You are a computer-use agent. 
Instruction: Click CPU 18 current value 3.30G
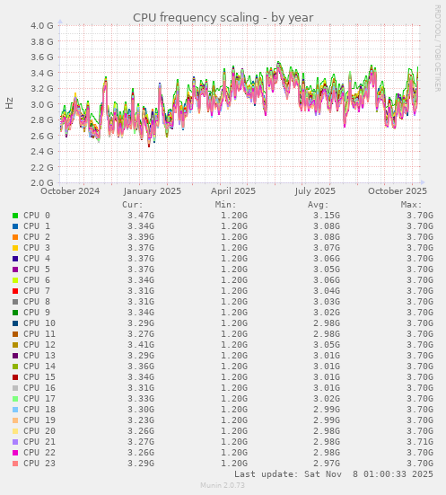click(x=141, y=410)
